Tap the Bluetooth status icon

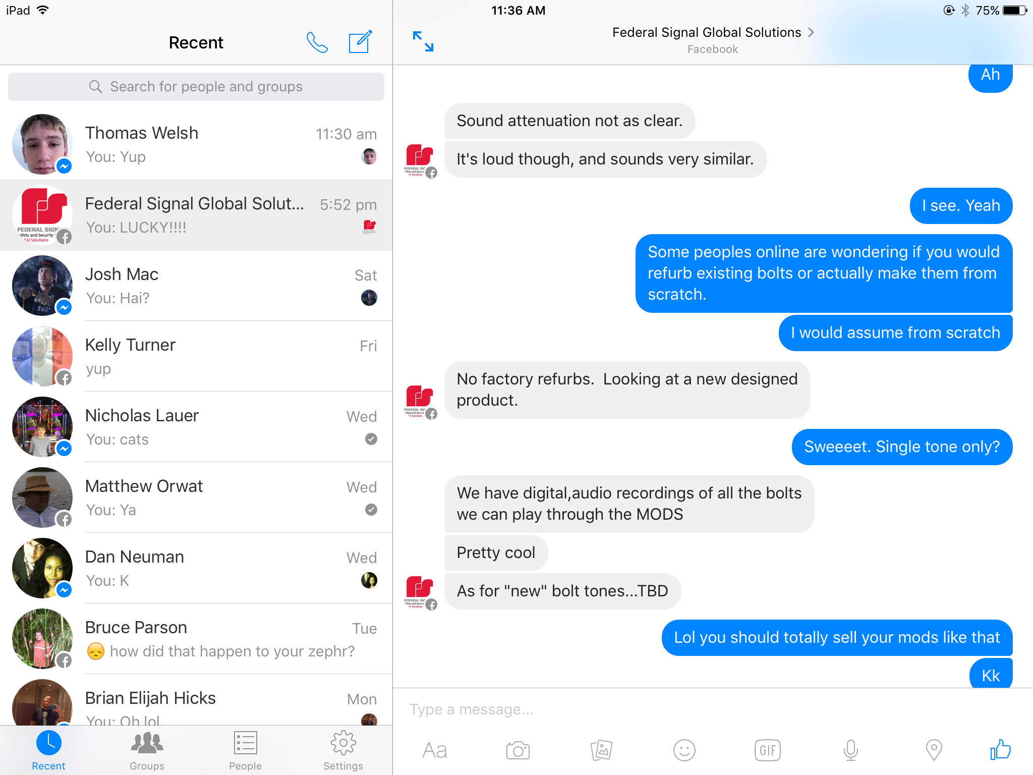point(965,11)
